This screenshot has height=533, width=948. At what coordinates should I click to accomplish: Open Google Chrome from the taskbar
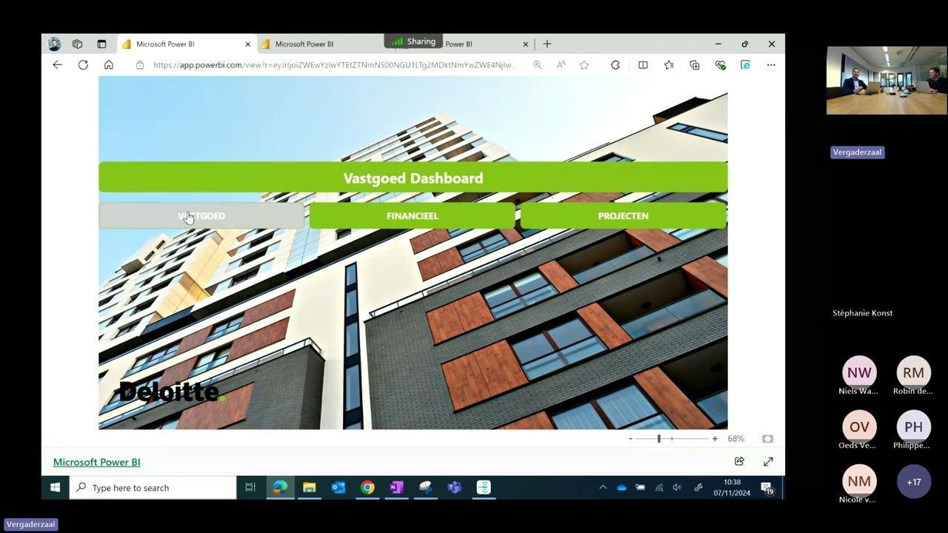(x=367, y=487)
